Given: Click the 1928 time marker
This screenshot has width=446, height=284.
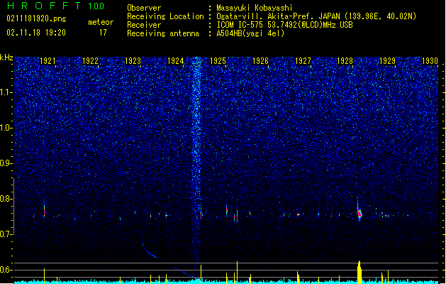Looking at the screenshot, I should (x=345, y=61).
